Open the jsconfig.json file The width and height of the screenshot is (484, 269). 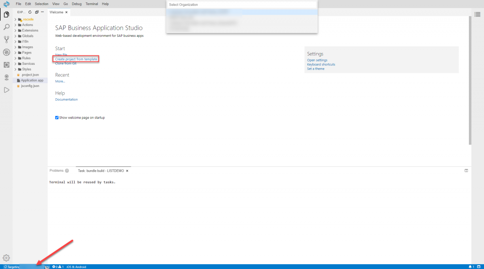coord(30,86)
